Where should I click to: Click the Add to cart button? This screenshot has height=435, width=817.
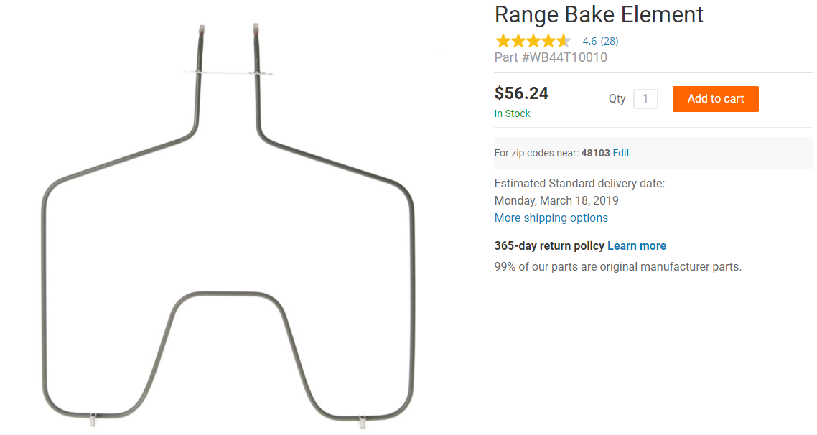click(x=715, y=99)
